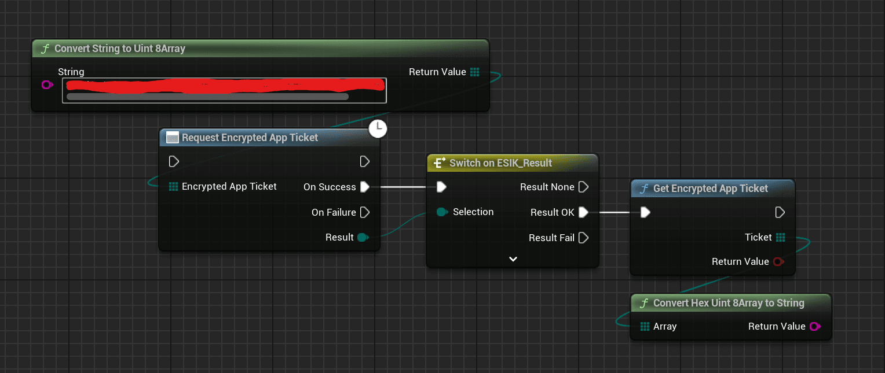This screenshot has width=885, height=373.
Task: Click the switch icon on Switch on ESIK_Result header
Action: tap(439, 163)
